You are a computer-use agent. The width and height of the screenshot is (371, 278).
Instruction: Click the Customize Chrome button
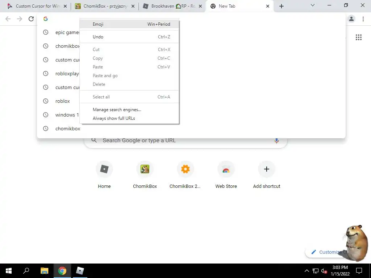(326, 252)
